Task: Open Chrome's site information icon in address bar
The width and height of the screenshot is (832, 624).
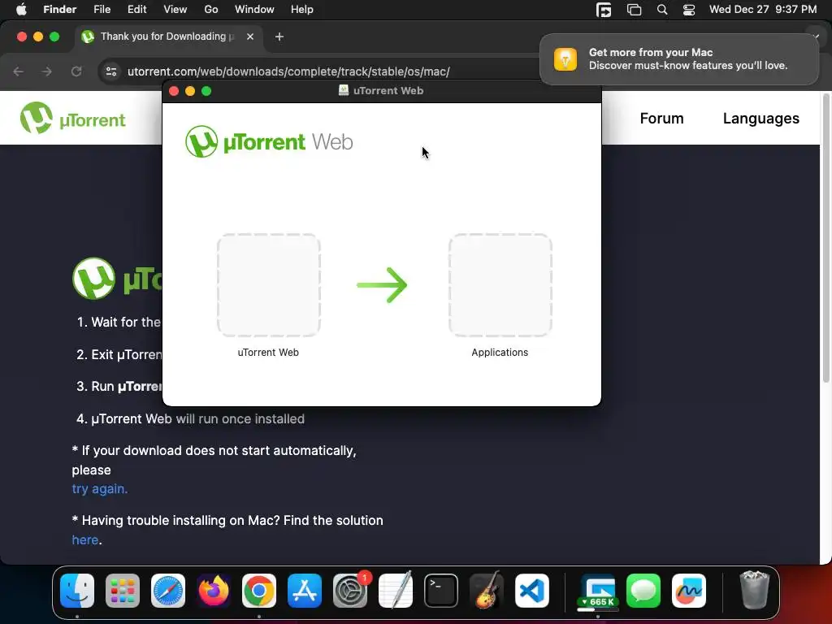Action: pos(110,71)
